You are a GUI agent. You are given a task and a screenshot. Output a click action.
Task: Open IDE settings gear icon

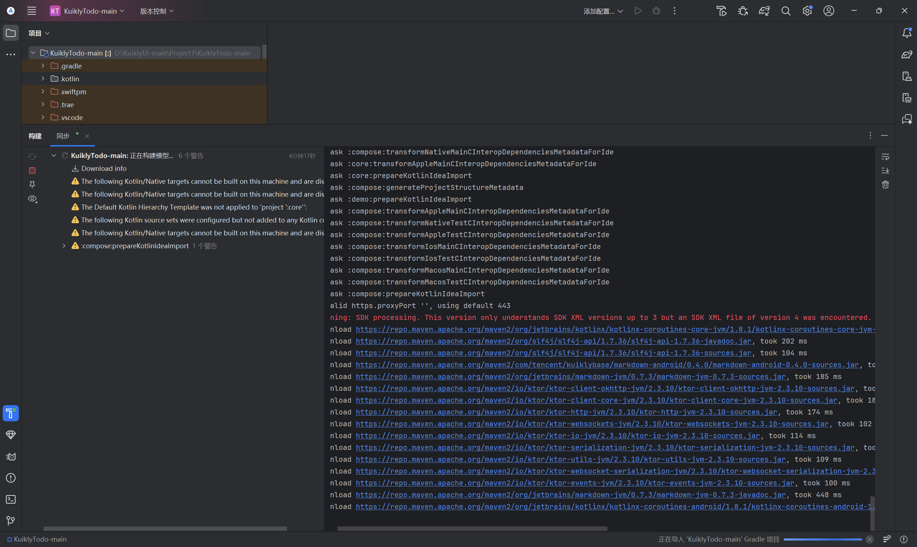click(x=807, y=11)
